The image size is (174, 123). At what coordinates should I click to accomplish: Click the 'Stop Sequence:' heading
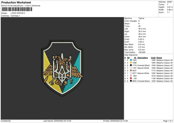point(131,55)
